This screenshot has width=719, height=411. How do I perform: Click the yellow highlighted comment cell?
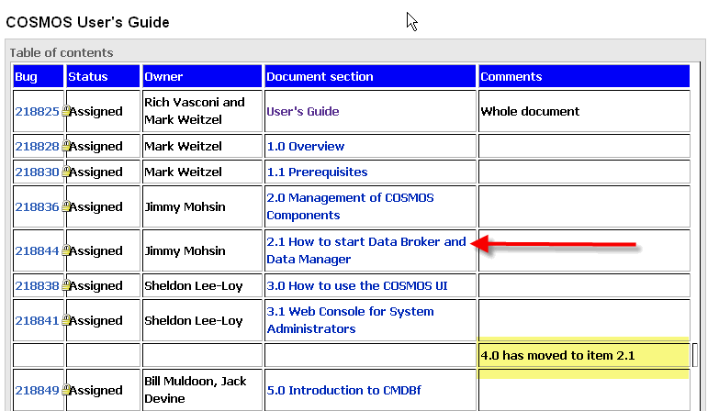point(583,358)
